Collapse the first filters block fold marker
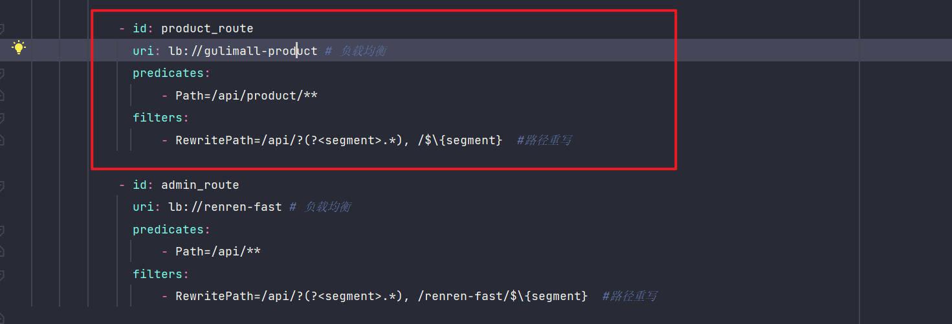This screenshot has width=952, height=324. [1, 118]
